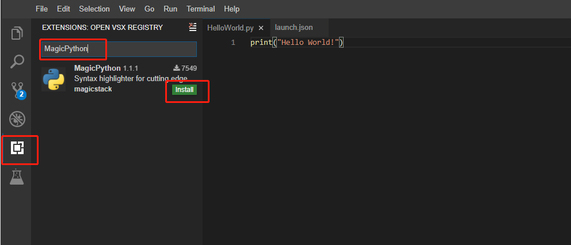Click the magicstack publisher name
Image resolution: width=571 pixels, height=245 pixels.
click(x=93, y=89)
